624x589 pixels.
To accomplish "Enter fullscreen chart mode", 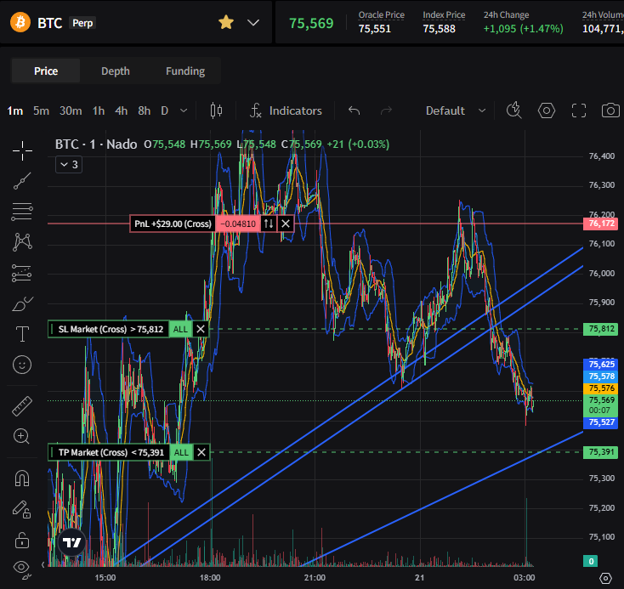I will 579,110.
